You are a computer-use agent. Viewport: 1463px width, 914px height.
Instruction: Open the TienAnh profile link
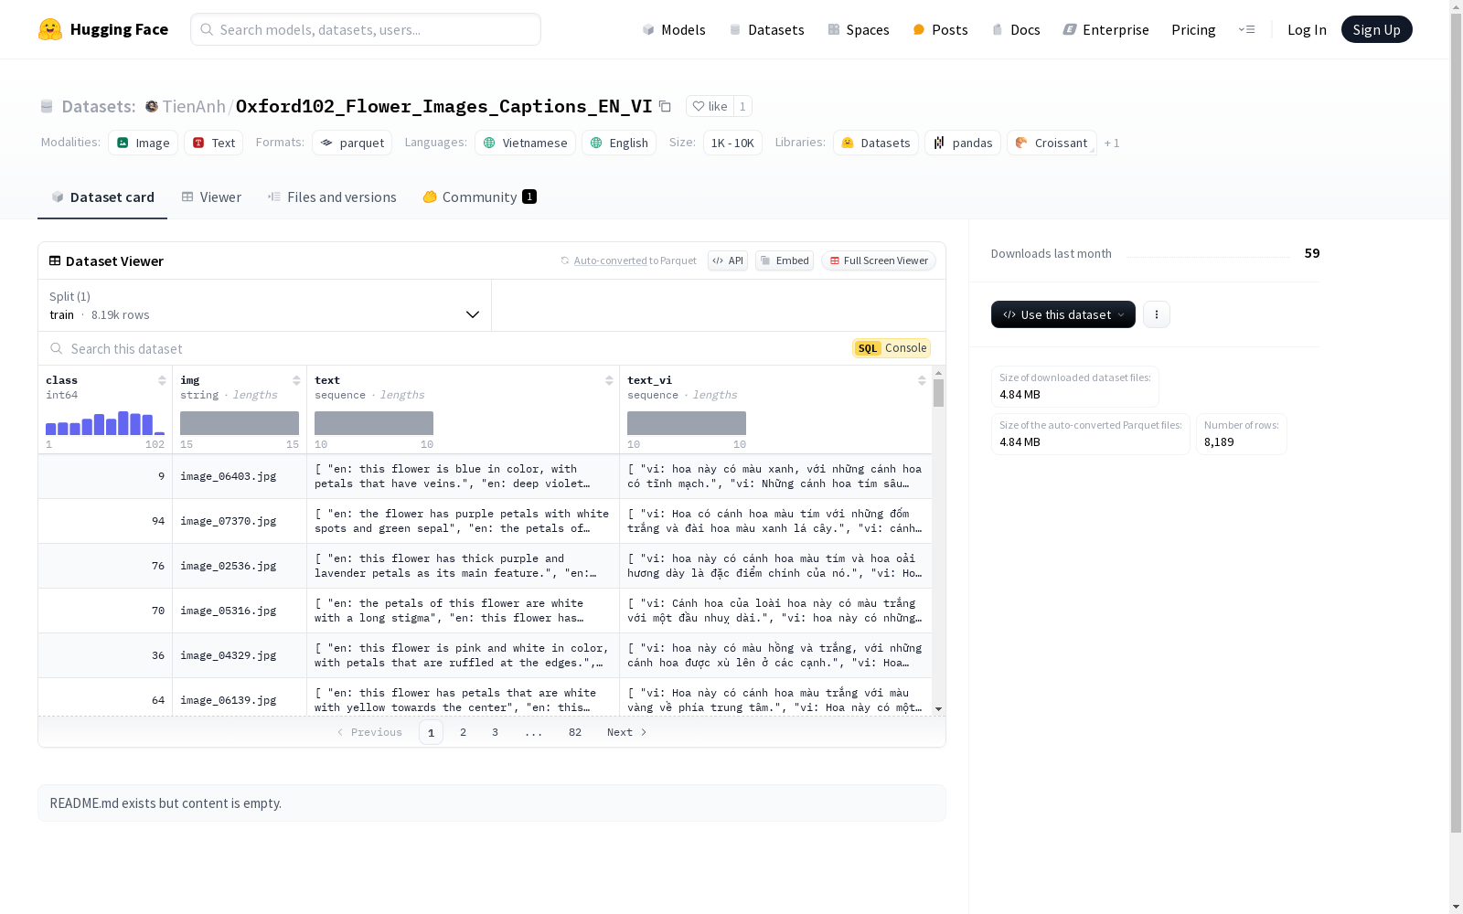194,106
